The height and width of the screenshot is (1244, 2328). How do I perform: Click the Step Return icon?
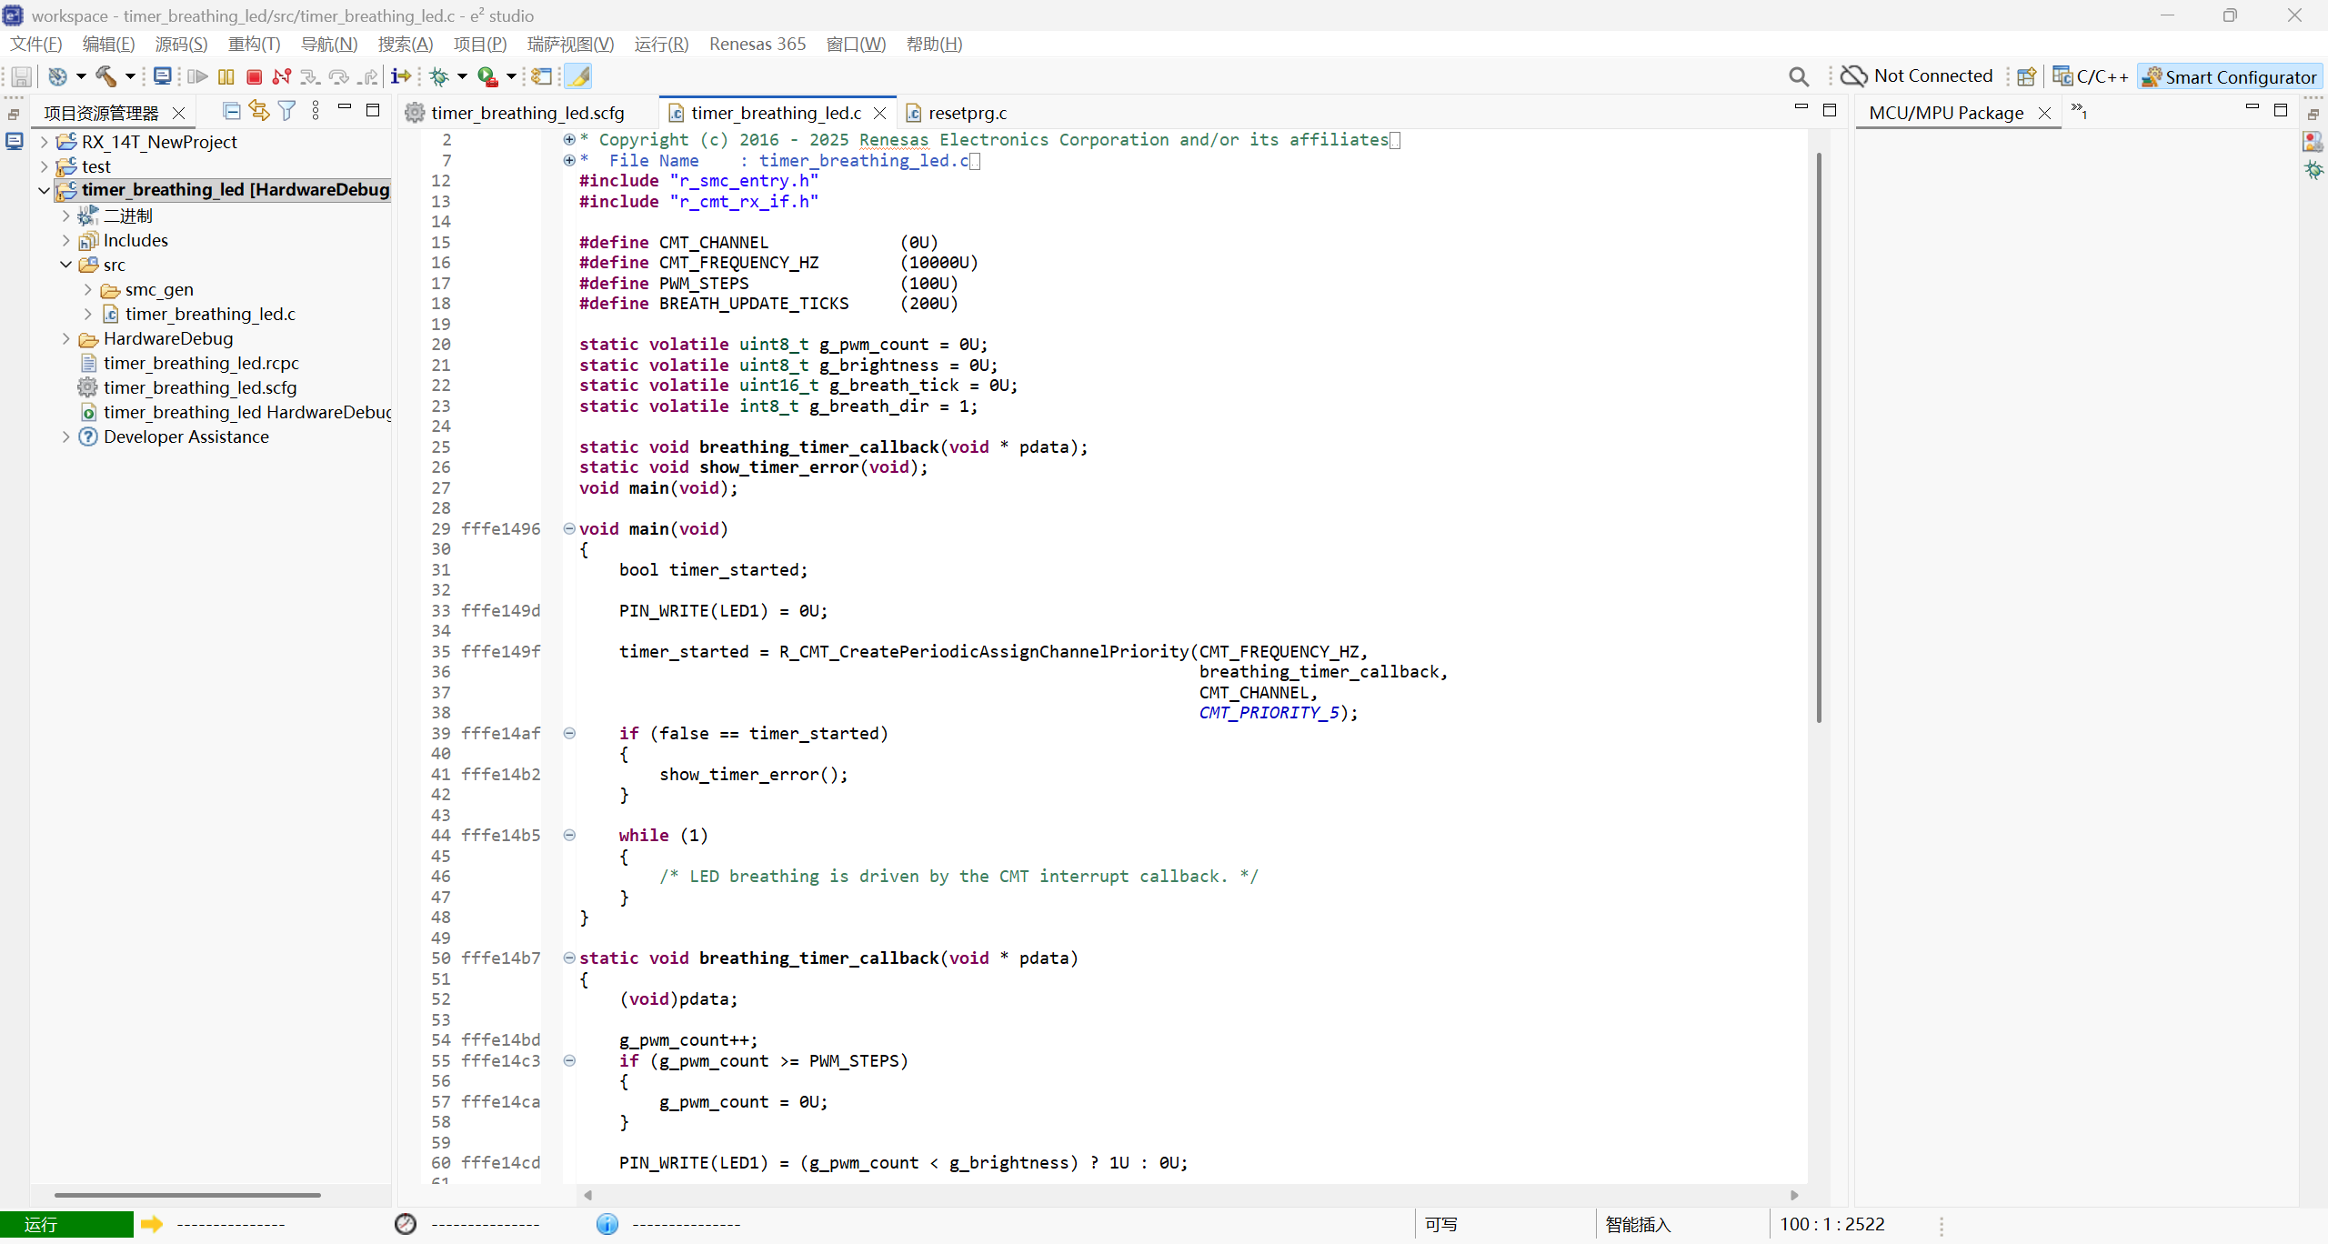point(368,76)
